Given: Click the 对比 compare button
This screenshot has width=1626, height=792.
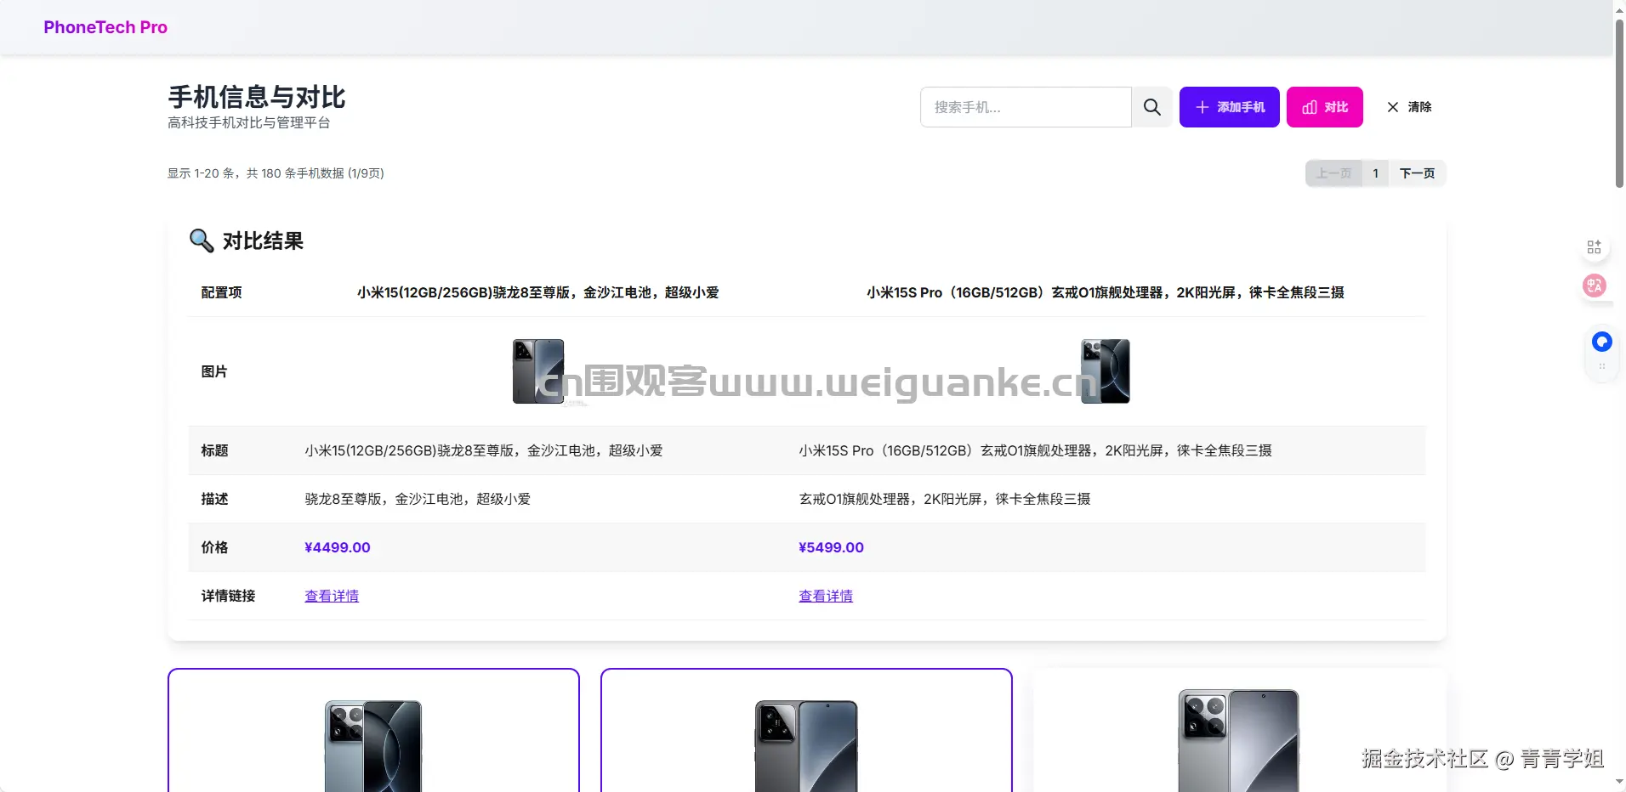Looking at the screenshot, I should 1325,107.
